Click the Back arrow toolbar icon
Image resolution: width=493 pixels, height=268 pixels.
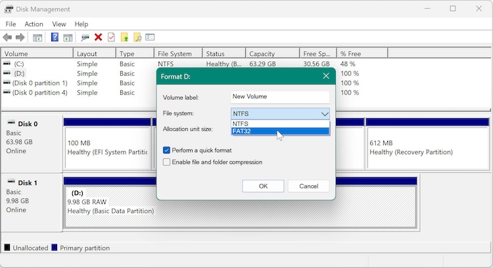click(7, 37)
